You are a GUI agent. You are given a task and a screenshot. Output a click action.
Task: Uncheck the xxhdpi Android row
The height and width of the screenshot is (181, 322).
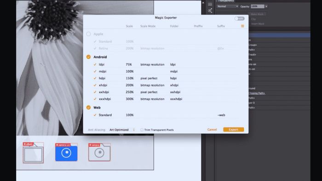point(95,92)
